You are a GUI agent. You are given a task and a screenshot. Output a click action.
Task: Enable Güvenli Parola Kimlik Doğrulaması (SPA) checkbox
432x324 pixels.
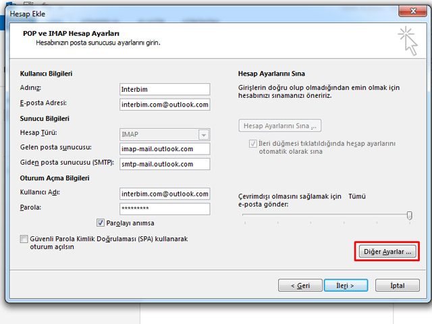click(24, 239)
